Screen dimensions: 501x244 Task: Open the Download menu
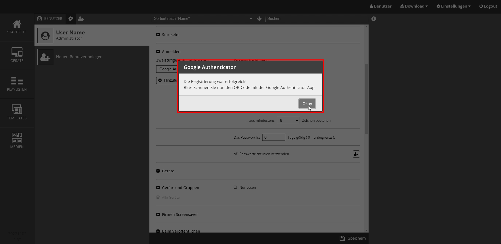tap(414, 6)
